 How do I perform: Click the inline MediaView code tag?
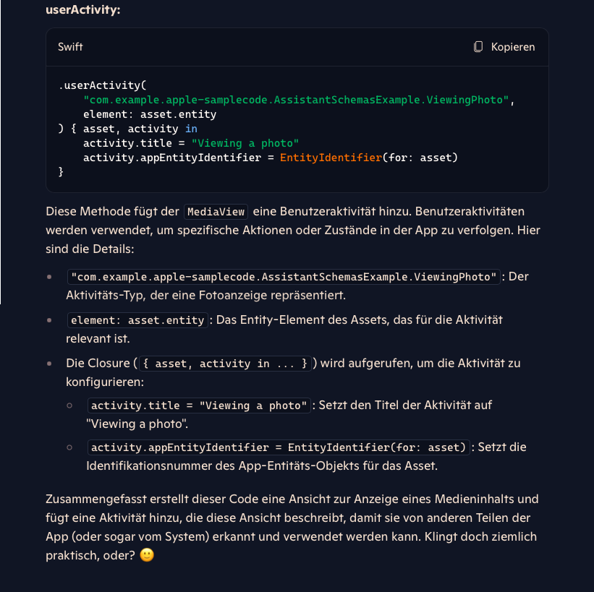(216, 212)
